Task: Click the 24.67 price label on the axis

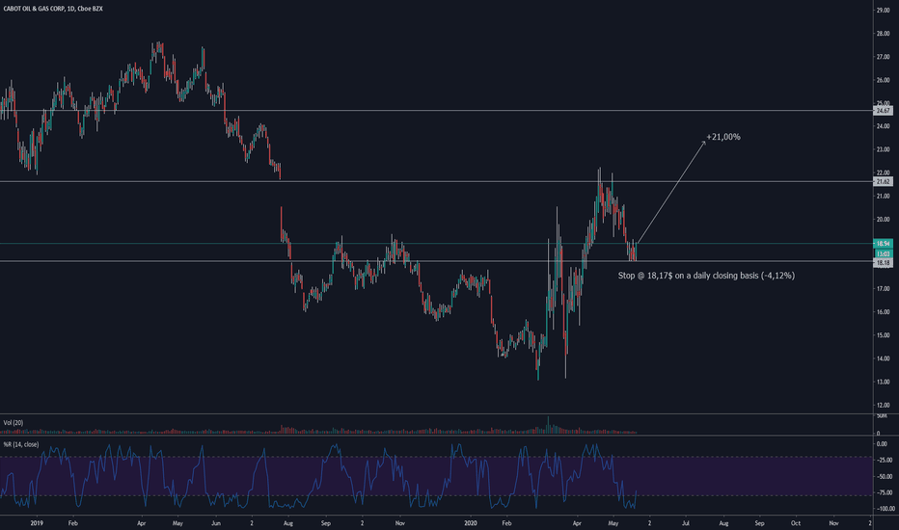Action: (x=883, y=111)
